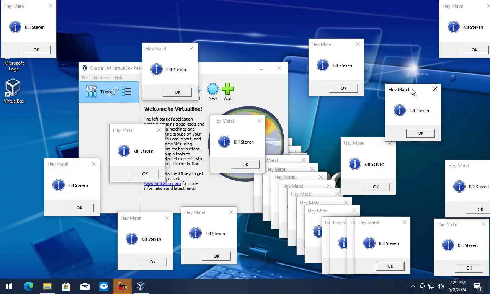Screen dimensions: 490x294
Task: Click info icon in dialog covering VirtualBox title
Action: coord(156,69)
